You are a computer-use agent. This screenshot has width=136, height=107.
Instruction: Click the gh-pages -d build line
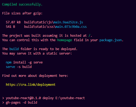22,103
